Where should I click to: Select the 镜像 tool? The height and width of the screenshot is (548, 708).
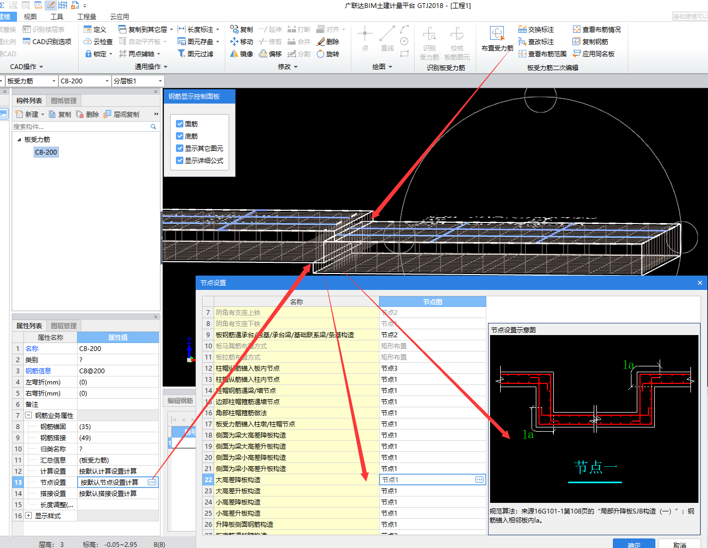point(241,54)
